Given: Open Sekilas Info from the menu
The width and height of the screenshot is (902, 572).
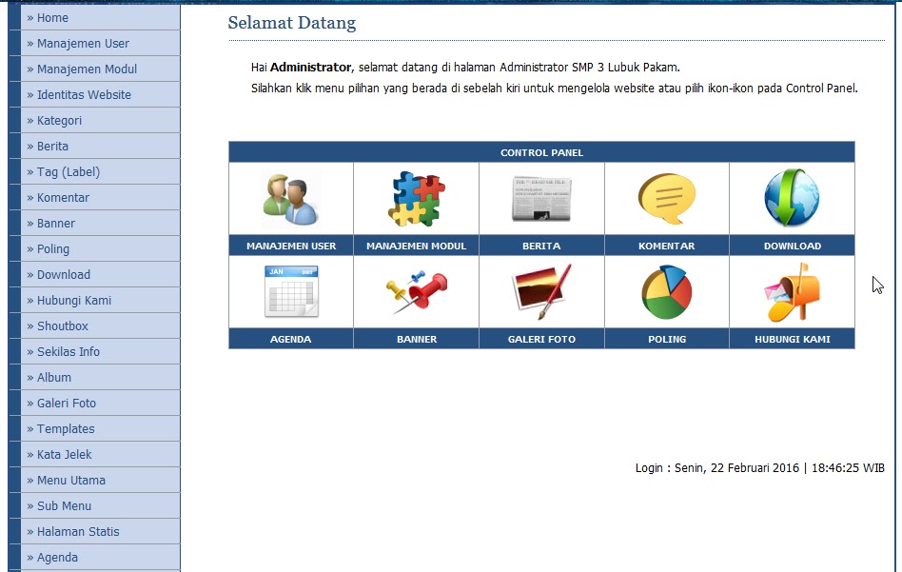Looking at the screenshot, I should (67, 351).
